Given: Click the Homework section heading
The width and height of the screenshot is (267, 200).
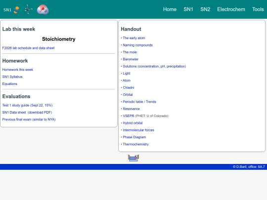Looking at the screenshot, I should tap(15, 61).
